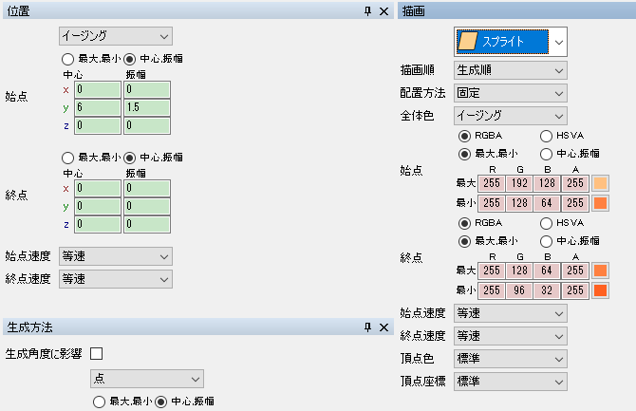Image resolution: width=636 pixels, height=411 pixels.
Task: Open 終点 最大 color swatch
Action: coord(600,271)
